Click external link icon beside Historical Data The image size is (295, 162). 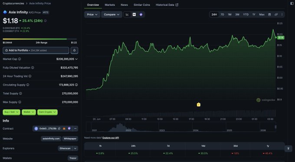[x=177, y=5]
